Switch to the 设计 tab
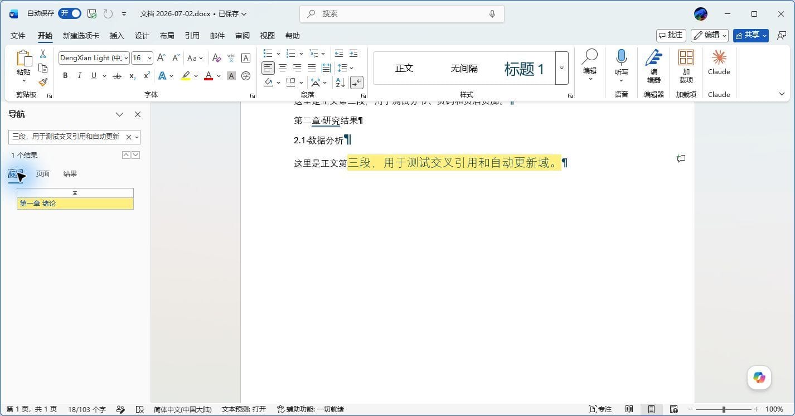This screenshot has height=416, width=795. [x=142, y=36]
